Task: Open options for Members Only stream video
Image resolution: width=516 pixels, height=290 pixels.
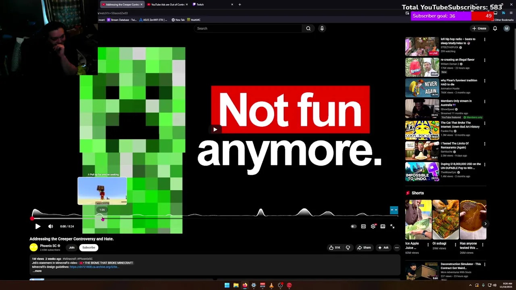Action: 485,101
